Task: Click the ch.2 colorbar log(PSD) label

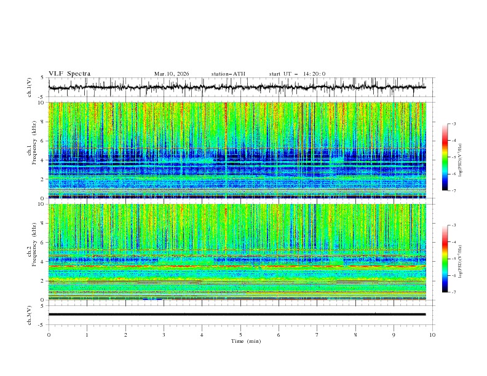Action: click(x=461, y=261)
